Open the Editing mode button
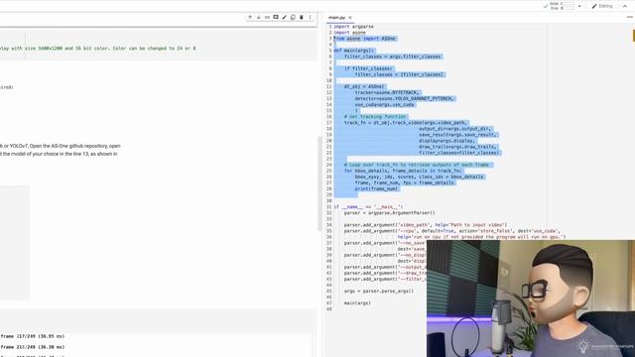The image size is (635, 357). [x=602, y=6]
